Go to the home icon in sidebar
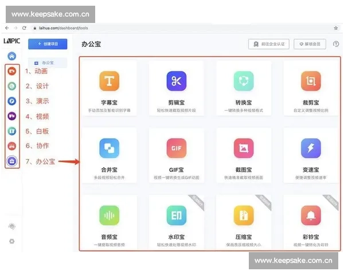 [12, 56]
